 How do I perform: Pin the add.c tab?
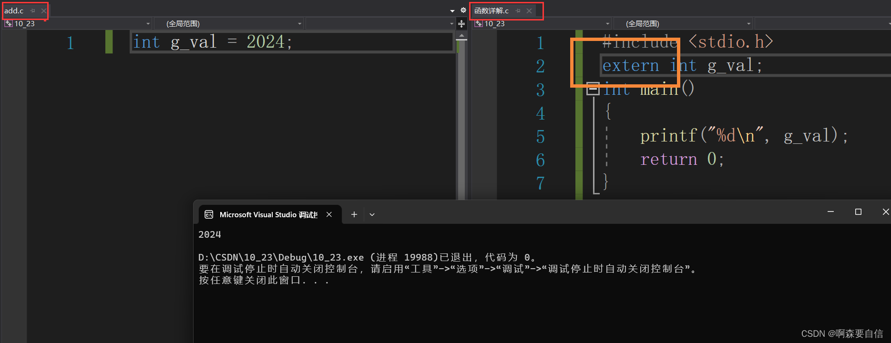(x=33, y=10)
